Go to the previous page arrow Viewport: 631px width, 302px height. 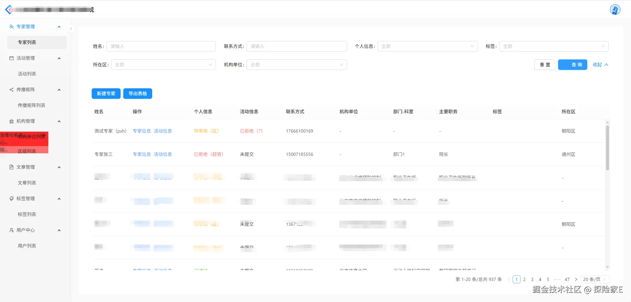pos(509,279)
